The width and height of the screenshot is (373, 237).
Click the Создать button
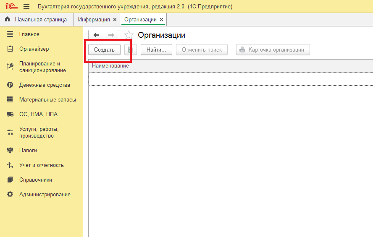pos(104,49)
